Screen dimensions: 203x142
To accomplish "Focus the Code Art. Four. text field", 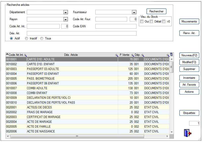I will point(111,19).
